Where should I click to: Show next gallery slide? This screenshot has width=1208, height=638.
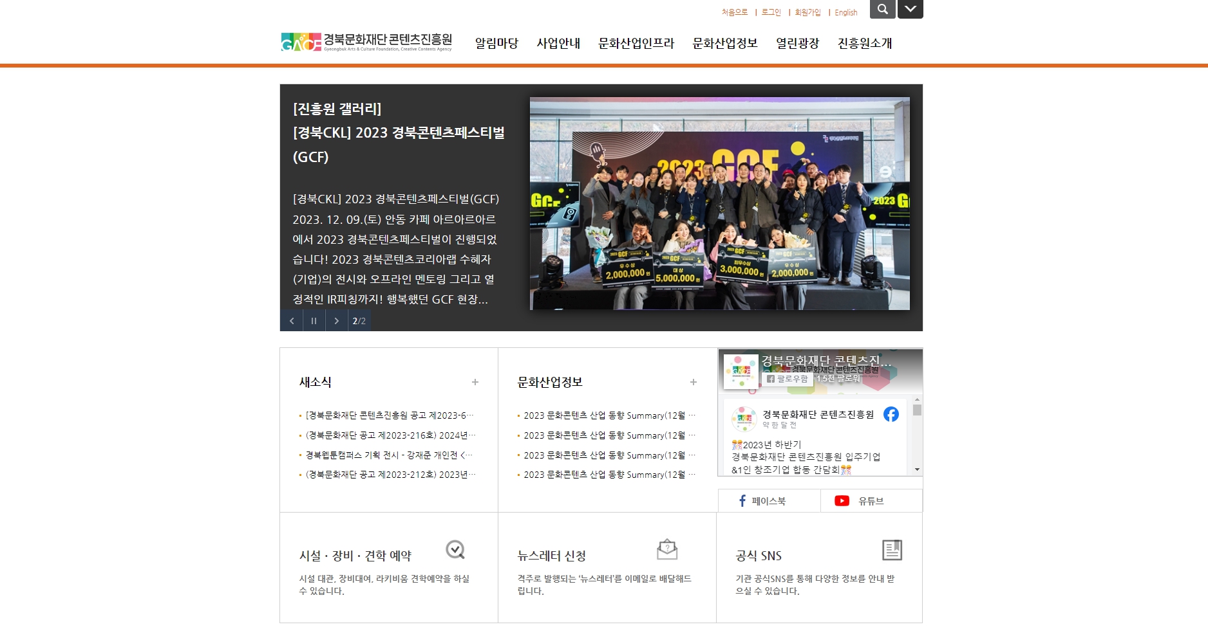pyautogui.click(x=336, y=320)
